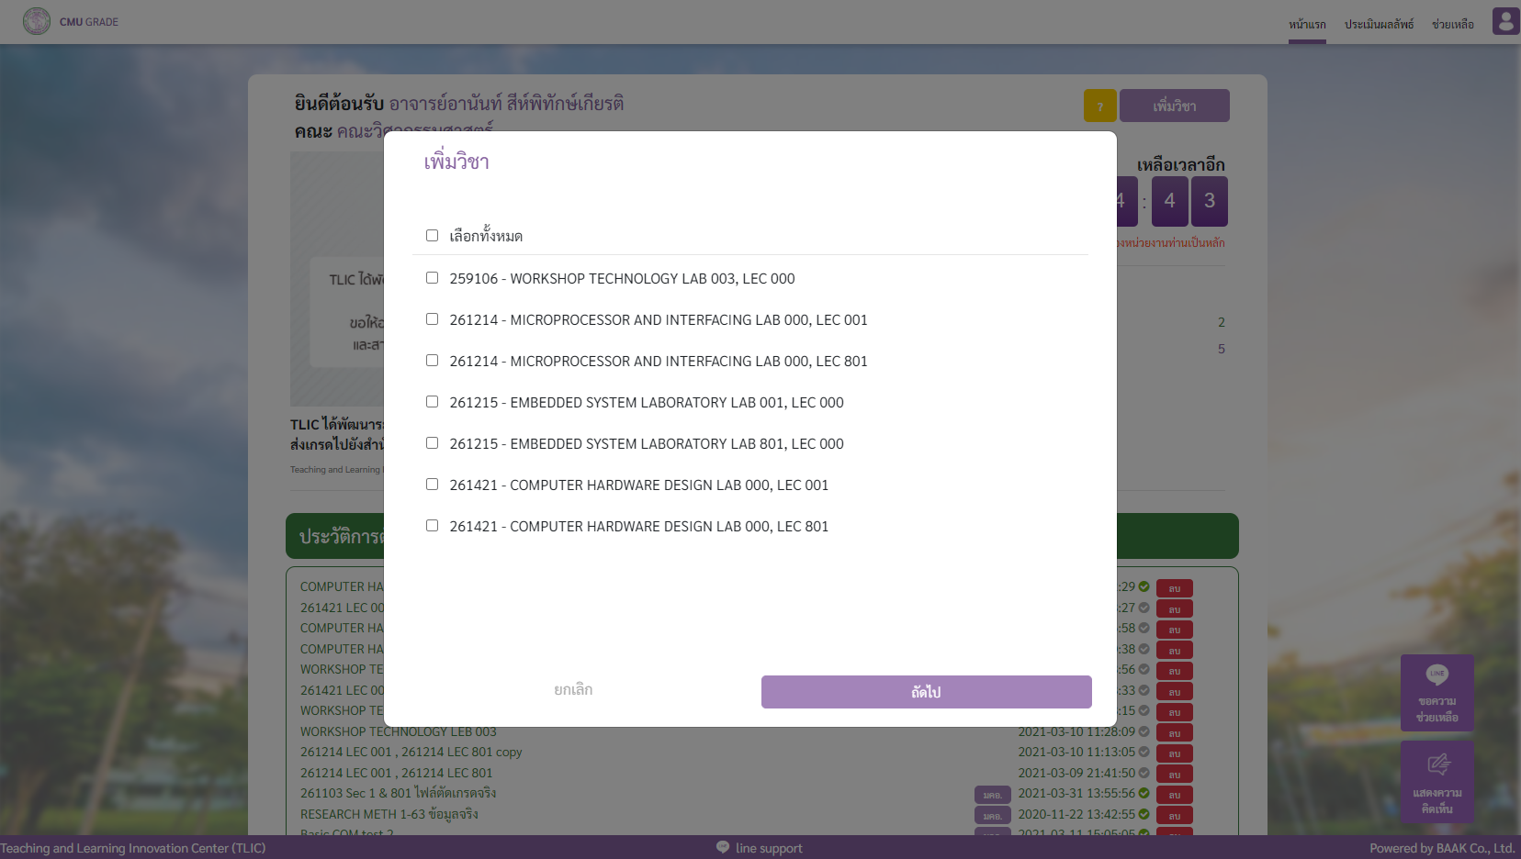This screenshot has width=1521, height=859.
Task: Click the CMU Grade logo icon
Action: tap(37, 21)
